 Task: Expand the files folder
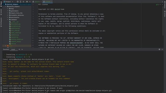8,9
